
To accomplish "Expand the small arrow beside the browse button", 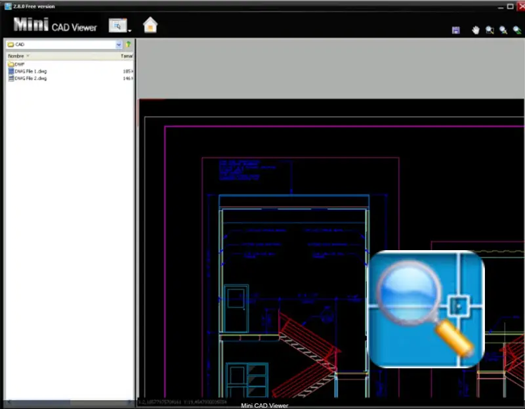I will click(x=129, y=30).
